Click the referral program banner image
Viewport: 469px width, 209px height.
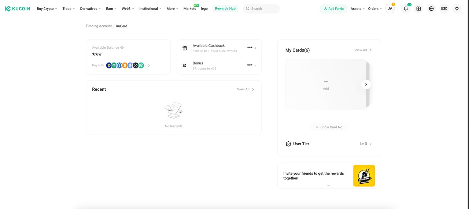(x=364, y=176)
